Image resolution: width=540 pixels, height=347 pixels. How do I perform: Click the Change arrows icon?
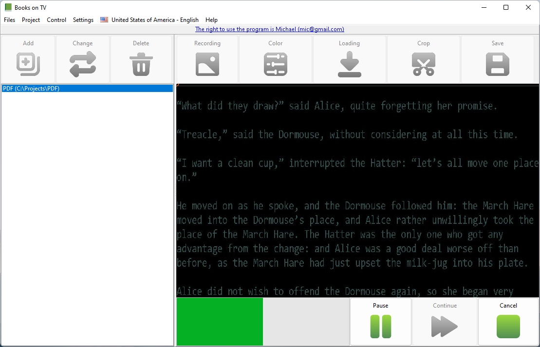(83, 64)
